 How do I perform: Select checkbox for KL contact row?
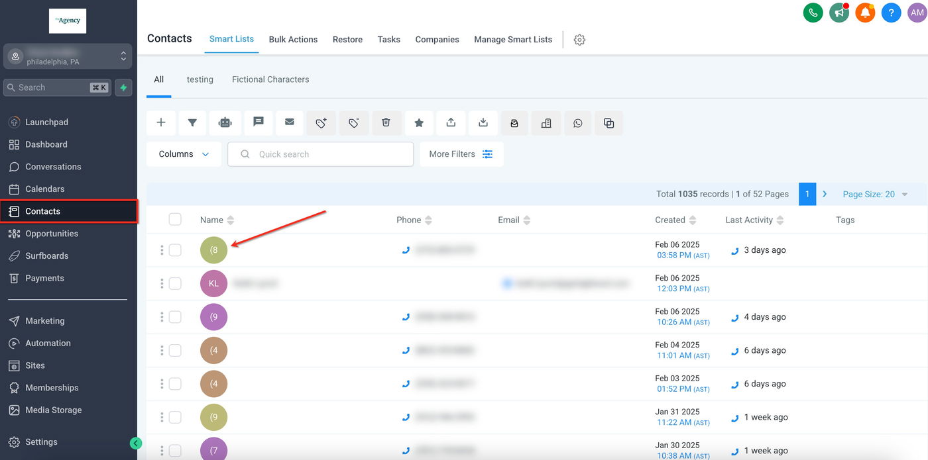point(175,283)
